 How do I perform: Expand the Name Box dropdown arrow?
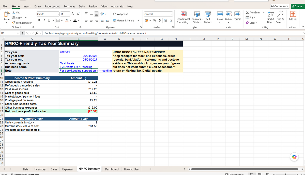point(18,33)
